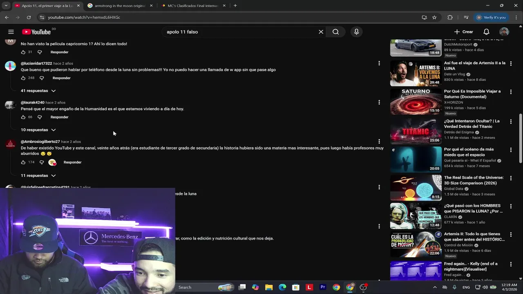Dislike the comment by @laurak4240
This screenshot has height=294, width=523.
pos(40,117)
